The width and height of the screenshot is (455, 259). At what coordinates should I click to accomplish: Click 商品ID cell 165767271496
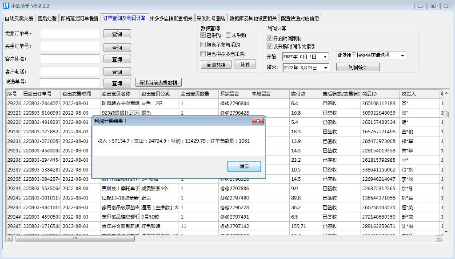[380, 131]
